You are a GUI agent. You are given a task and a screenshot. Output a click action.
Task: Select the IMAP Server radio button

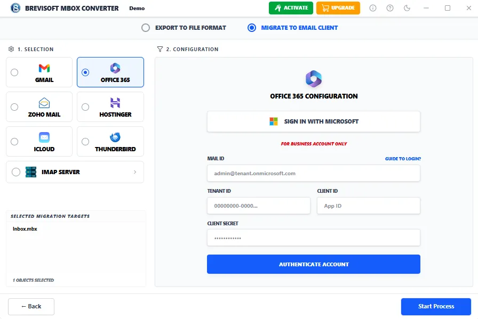click(16, 172)
